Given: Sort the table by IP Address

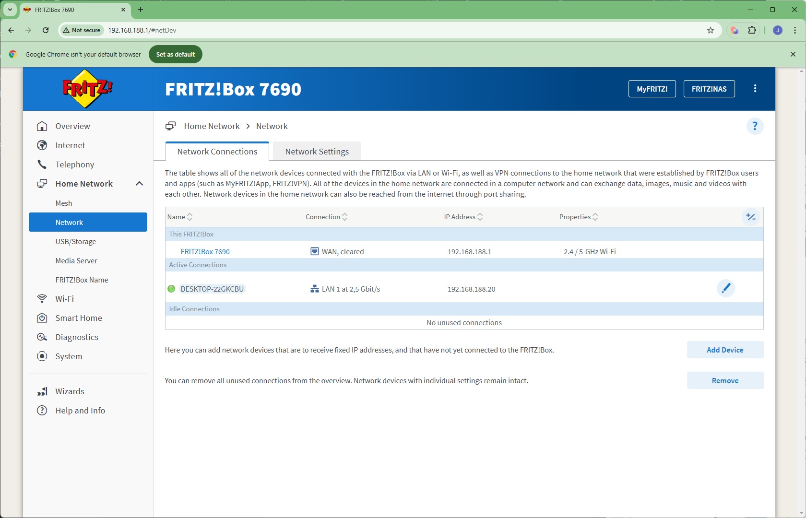Looking at the screenshot, I should tap(463, 217).
